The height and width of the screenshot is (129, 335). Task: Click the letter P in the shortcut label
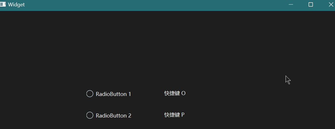coord(183,115)
